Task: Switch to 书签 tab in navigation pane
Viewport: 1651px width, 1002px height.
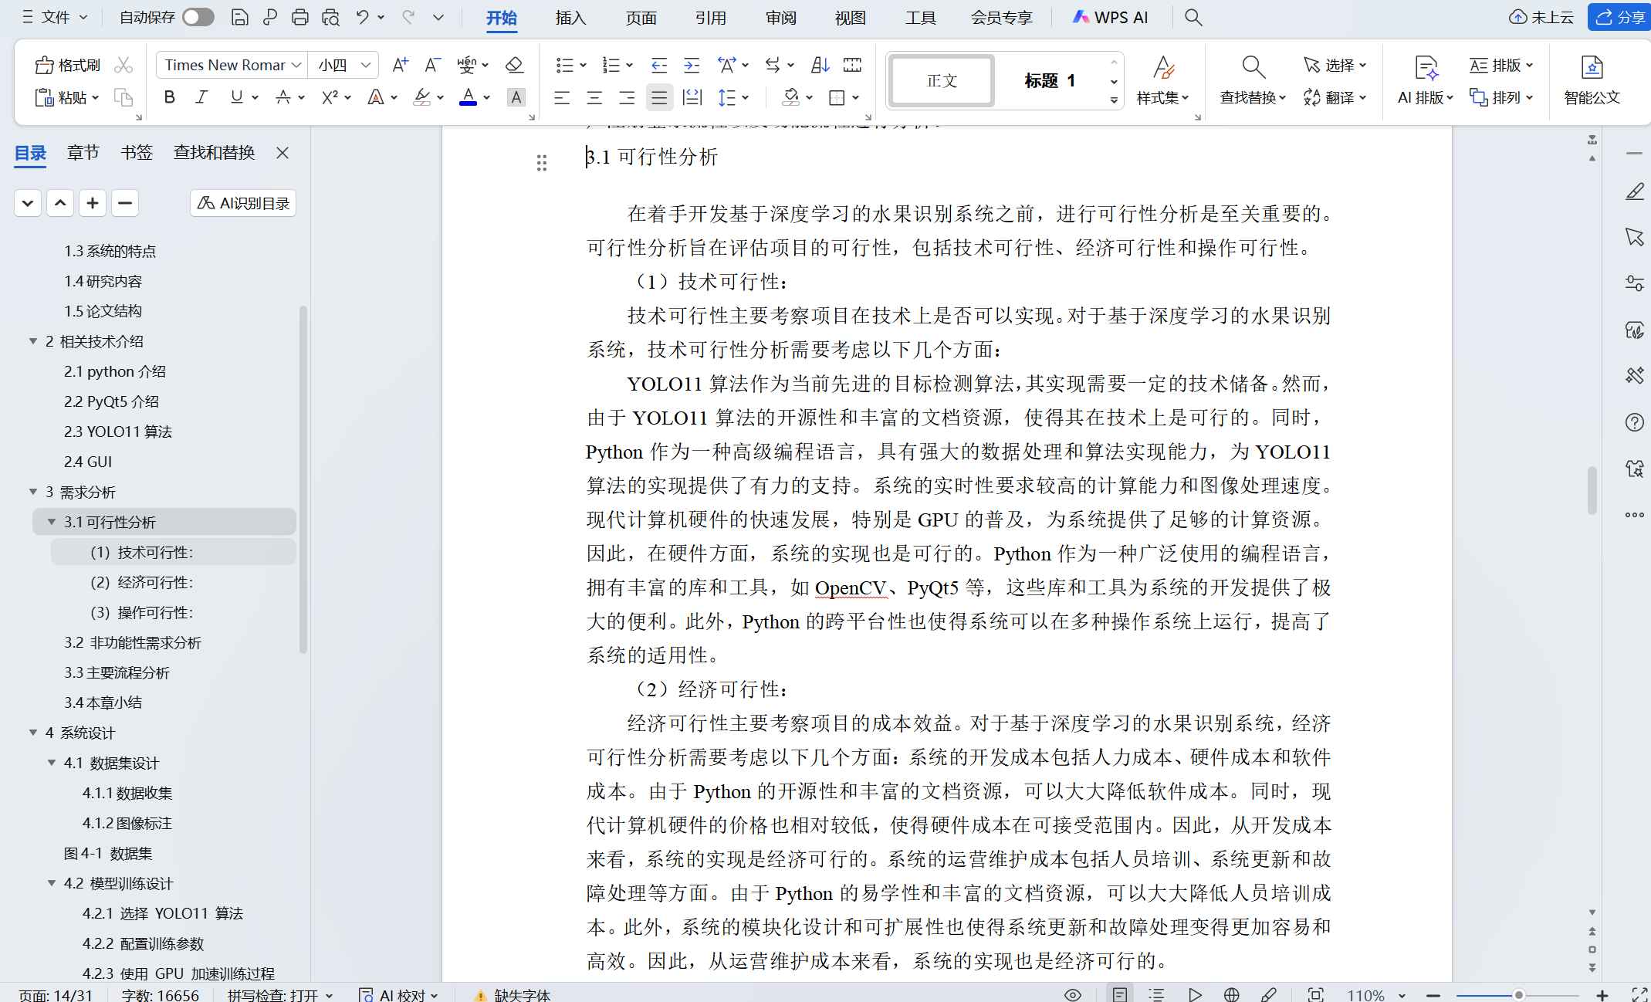Action: (x=137, y=153)
